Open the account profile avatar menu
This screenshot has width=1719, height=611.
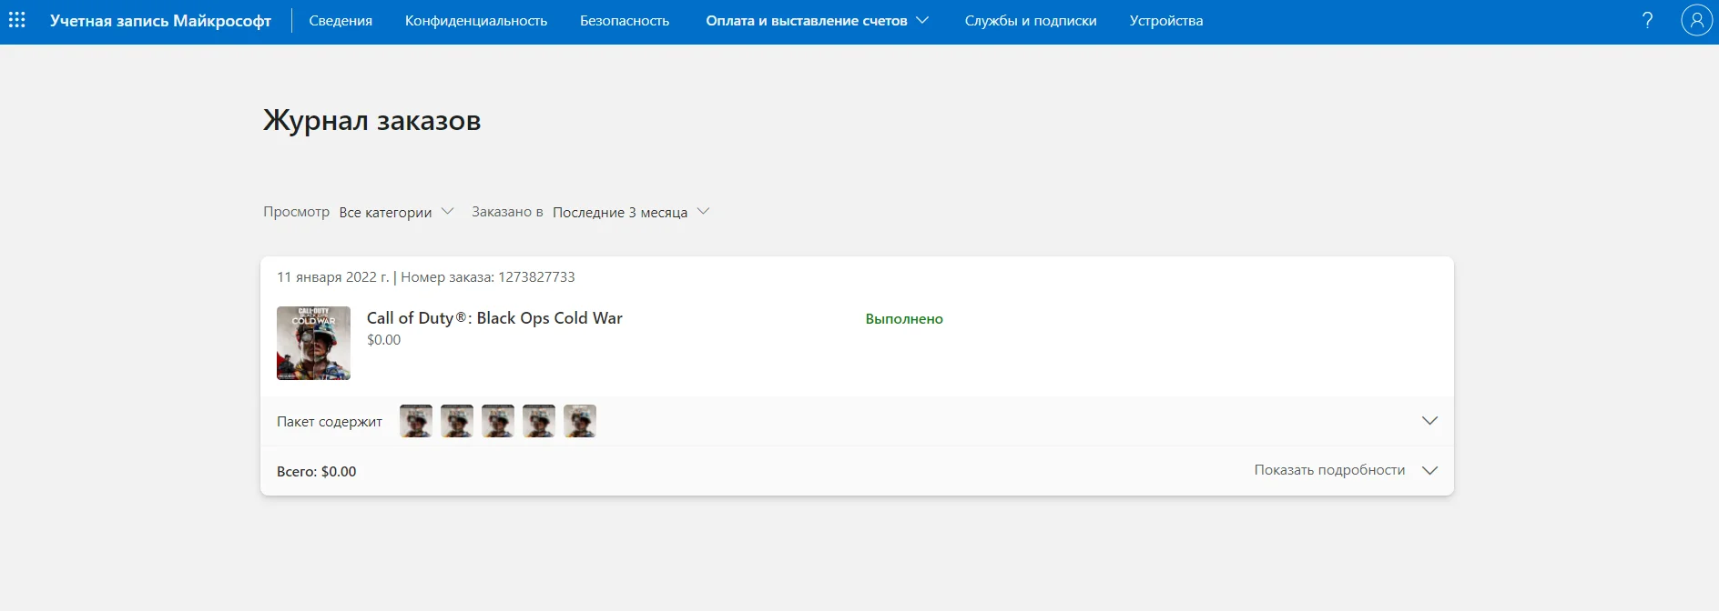pyautogui.click(x=1696, y=20)
